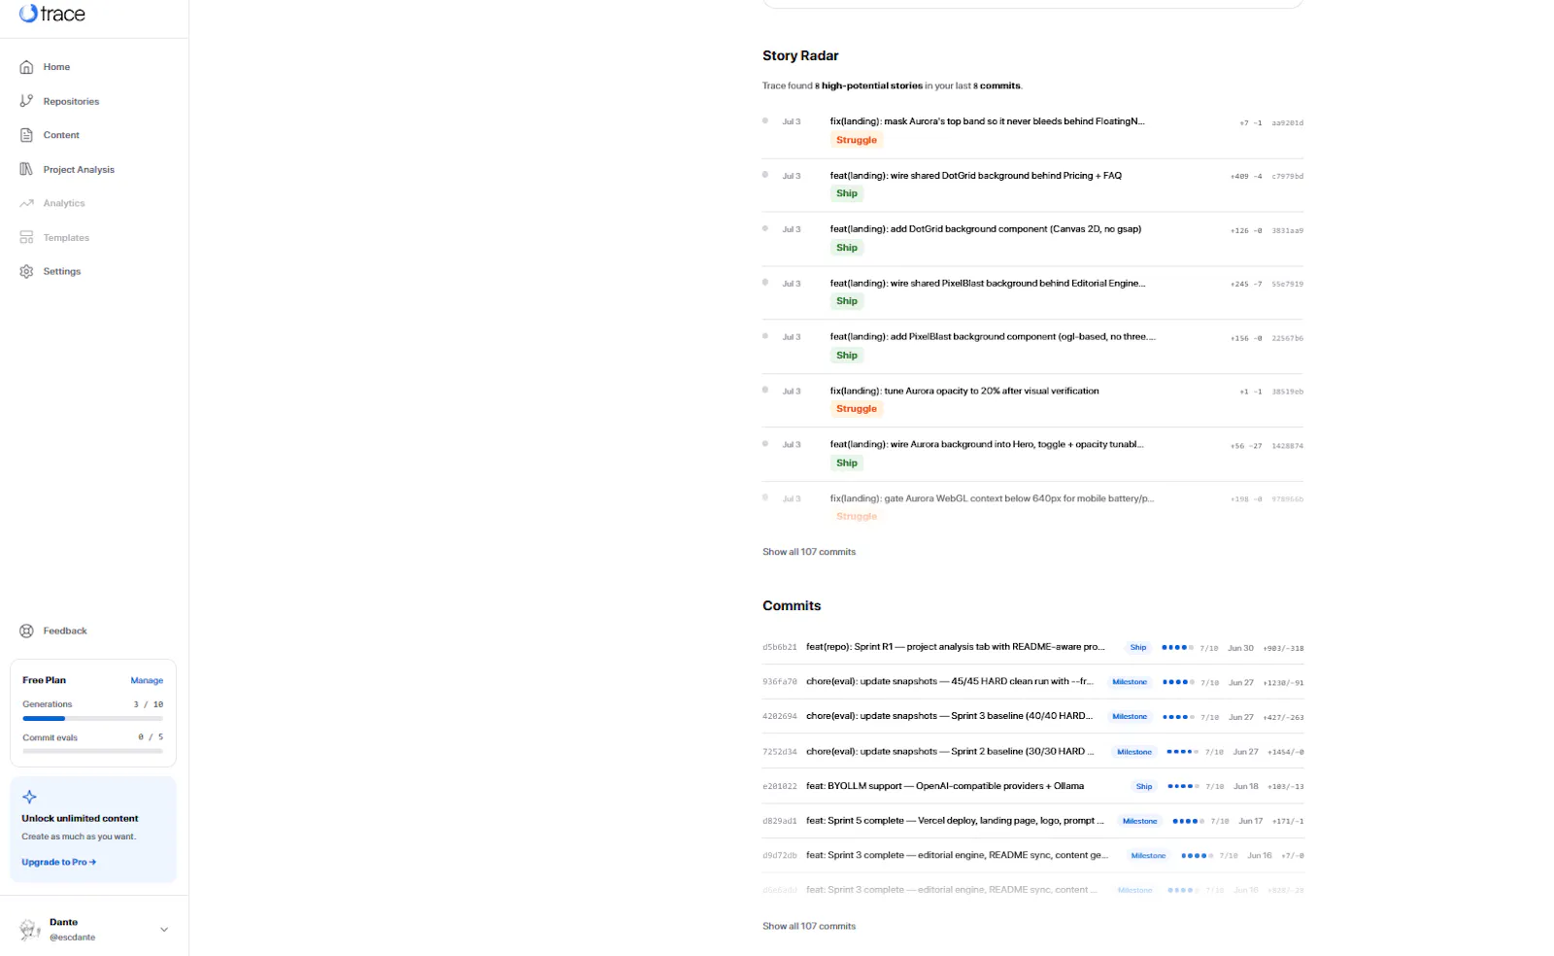Open commit d829ad1 Sprint 5 complete Vercel deploy
Screen dimensions: 1554x956
(955, 821)
